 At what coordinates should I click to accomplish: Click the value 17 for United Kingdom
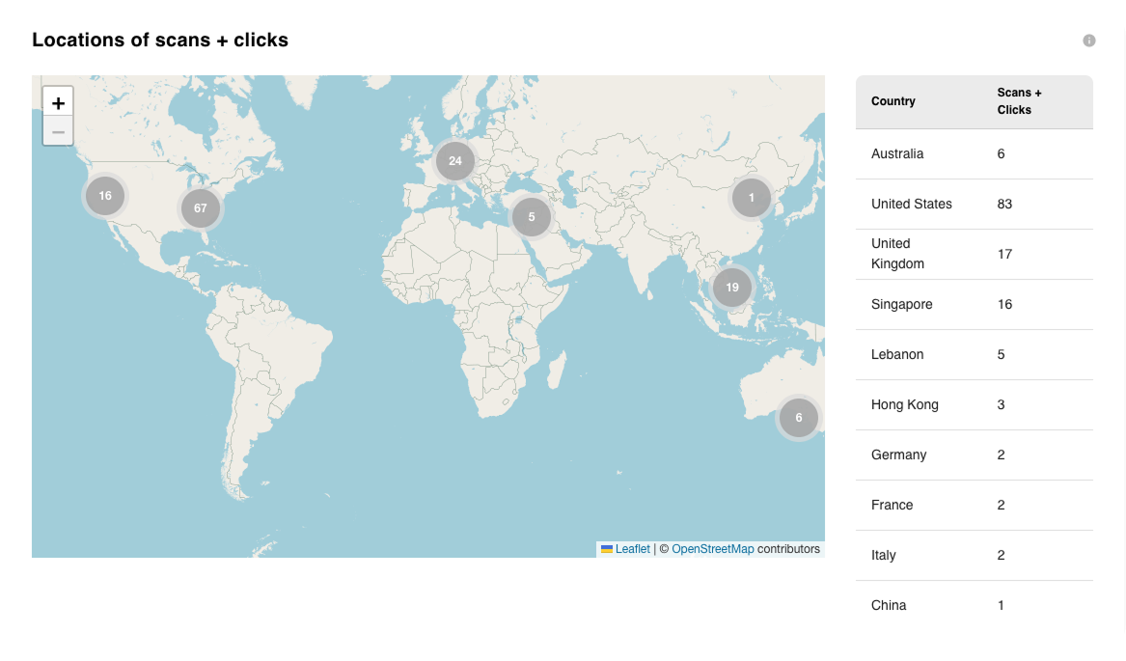[1003, 255]
